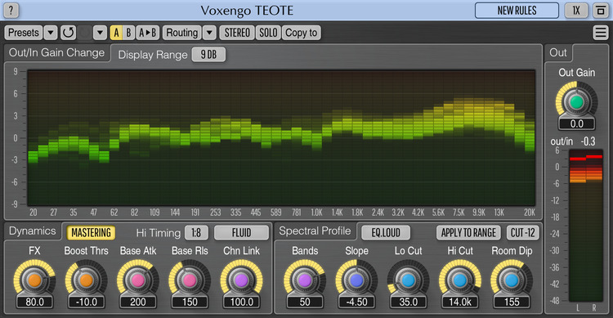Open the EQ.LOUD spectral profile selector
Screen dimensions: 613x318
click(x=386, y=233)
